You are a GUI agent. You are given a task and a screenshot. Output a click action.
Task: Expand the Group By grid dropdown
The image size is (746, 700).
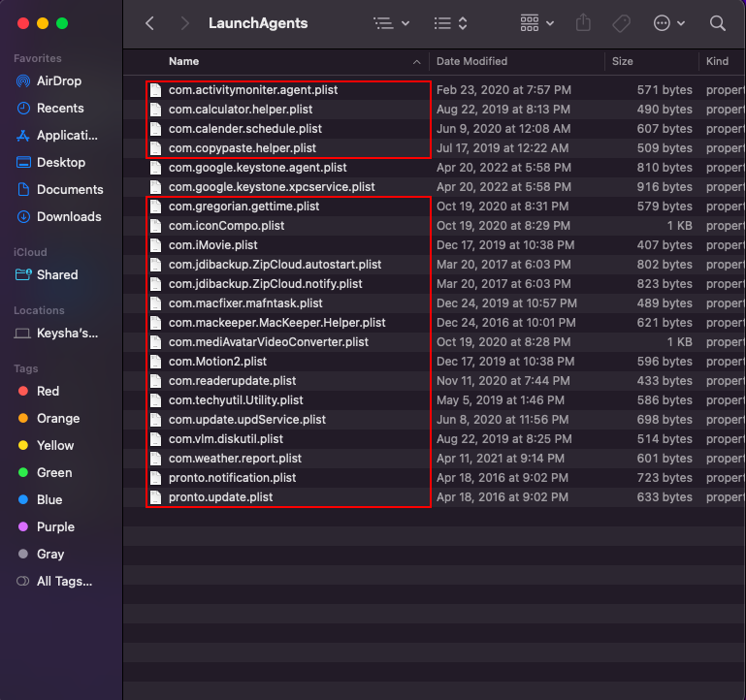click(x=536, y=22)
